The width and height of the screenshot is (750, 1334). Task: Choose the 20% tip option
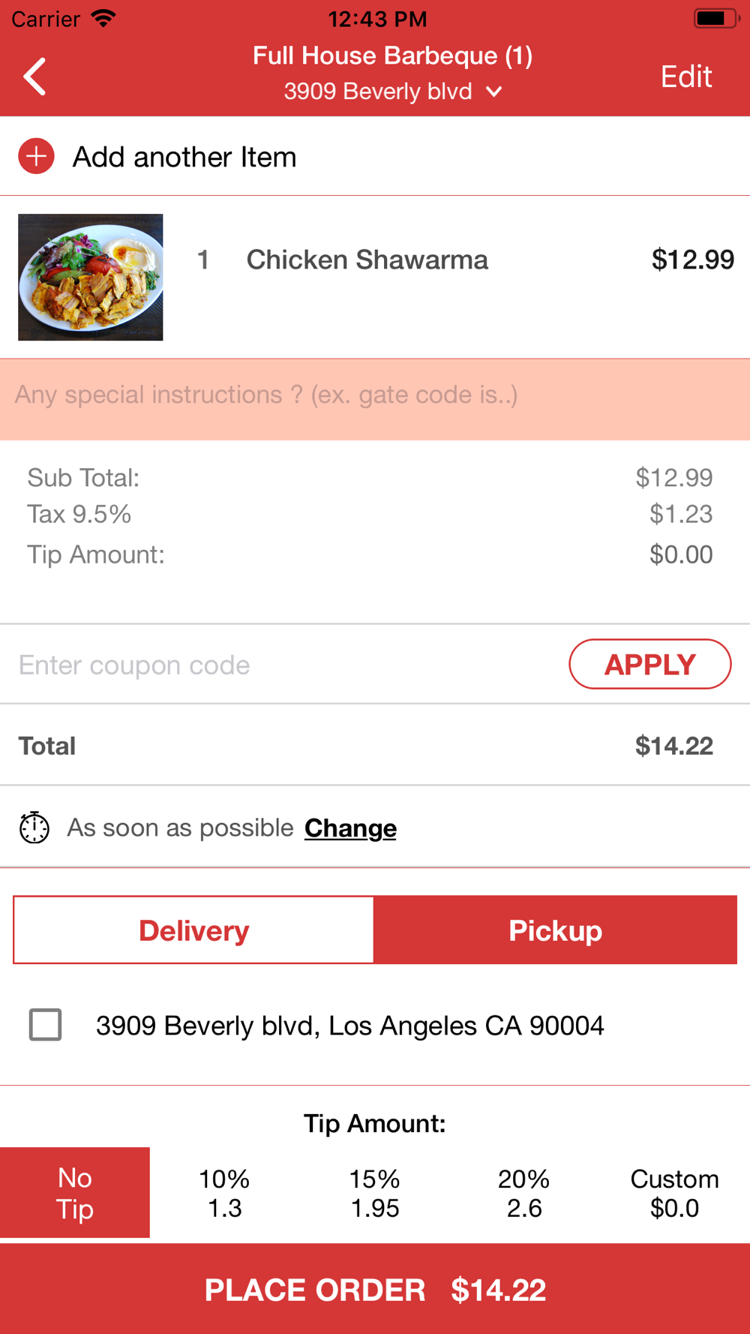click(x=524, y=1193)
